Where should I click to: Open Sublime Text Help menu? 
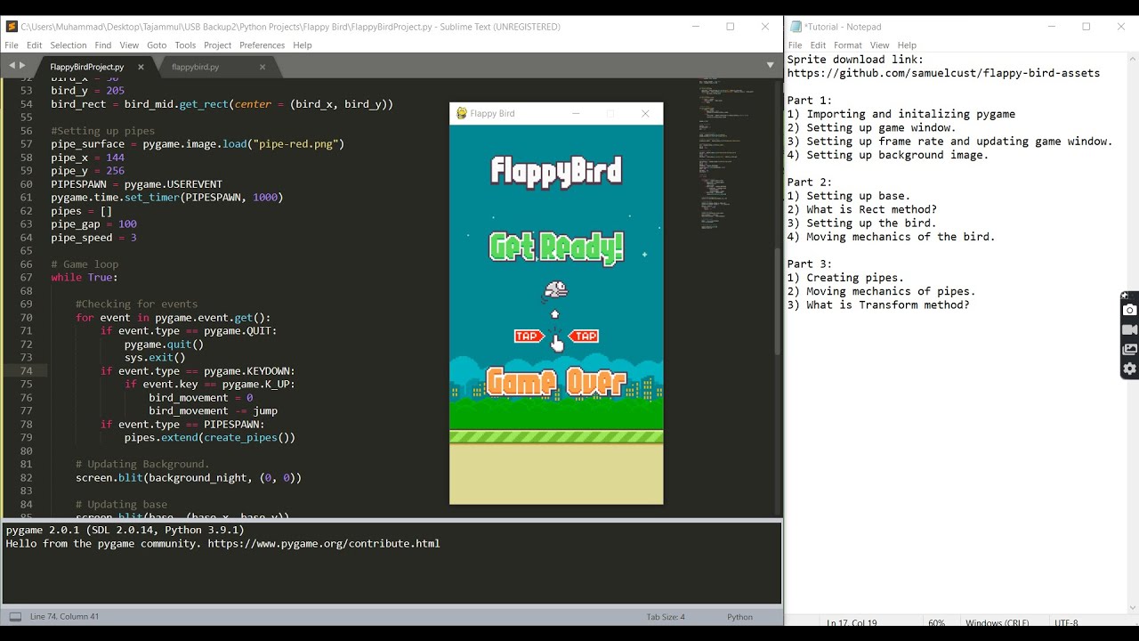(303, 45)
